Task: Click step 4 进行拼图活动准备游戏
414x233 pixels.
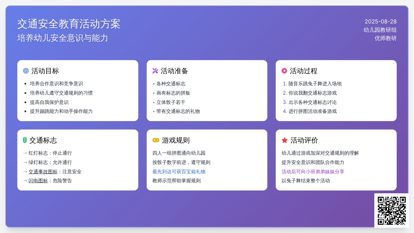Action: (313, 111)
